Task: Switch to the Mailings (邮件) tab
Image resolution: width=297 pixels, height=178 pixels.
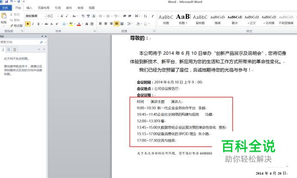Action: click(69, 8)
